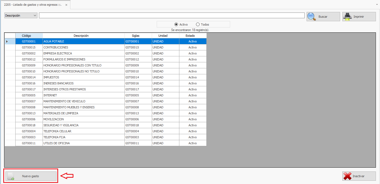Screen dimensions: 380x184
Task: Click the red X Inactivar icon
Action: click(347, 176)
